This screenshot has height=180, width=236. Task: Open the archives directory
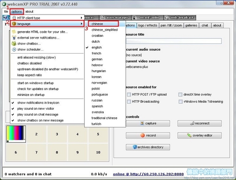point(148,147)
